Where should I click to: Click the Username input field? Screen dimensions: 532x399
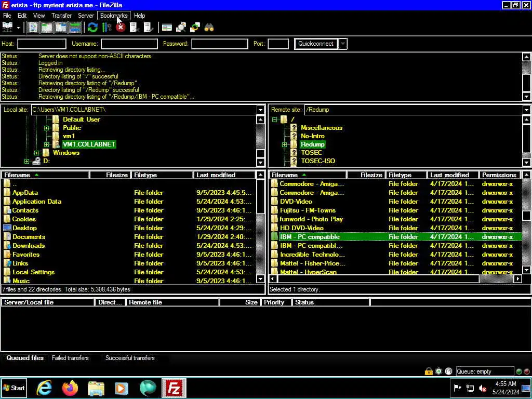129,44
